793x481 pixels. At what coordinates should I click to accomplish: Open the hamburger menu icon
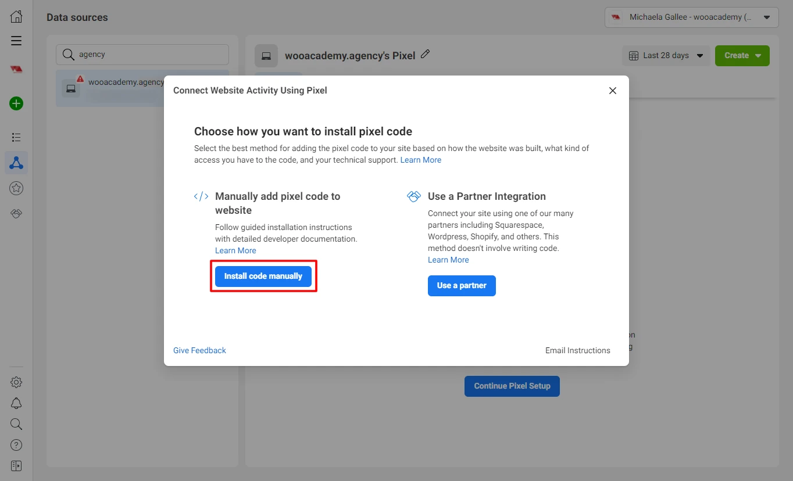tap(16, 41)
